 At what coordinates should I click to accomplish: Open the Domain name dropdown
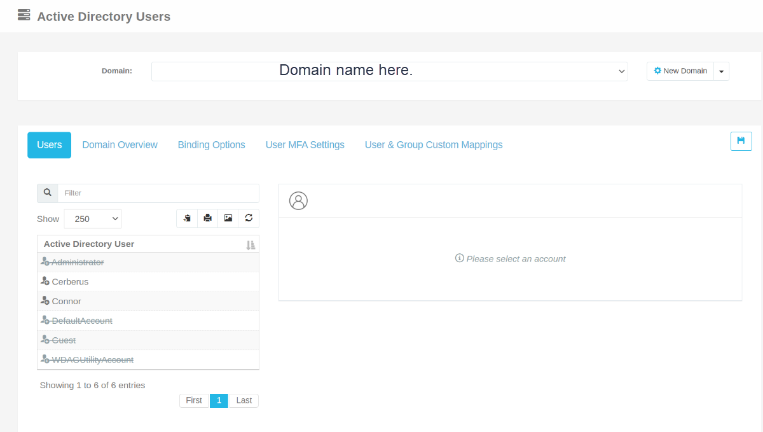(x=389, y=71)
